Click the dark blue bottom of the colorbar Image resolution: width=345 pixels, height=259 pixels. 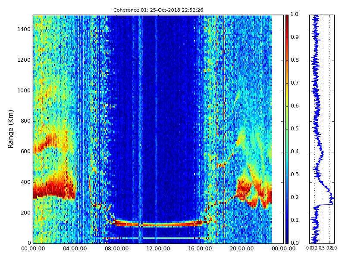(x=287, y=239)
